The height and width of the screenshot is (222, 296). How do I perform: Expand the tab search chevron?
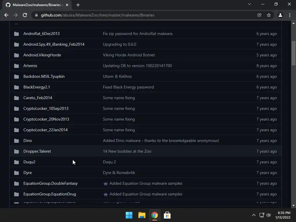[249, 4]
